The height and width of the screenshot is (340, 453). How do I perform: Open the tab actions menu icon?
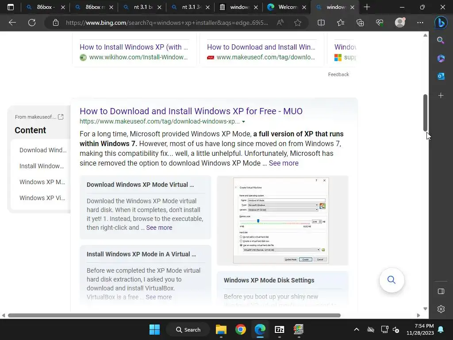click(11, 7)
